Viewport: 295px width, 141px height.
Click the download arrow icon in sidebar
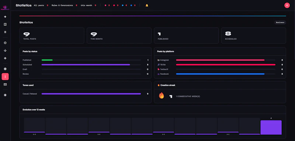5,50
